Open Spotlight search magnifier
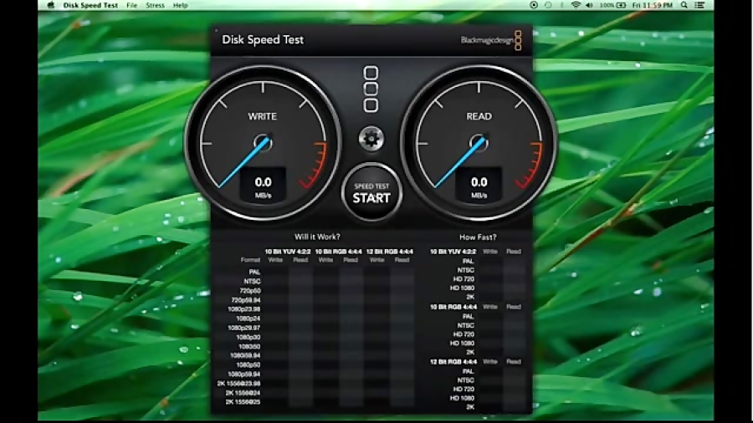 [x=685, y=5]
